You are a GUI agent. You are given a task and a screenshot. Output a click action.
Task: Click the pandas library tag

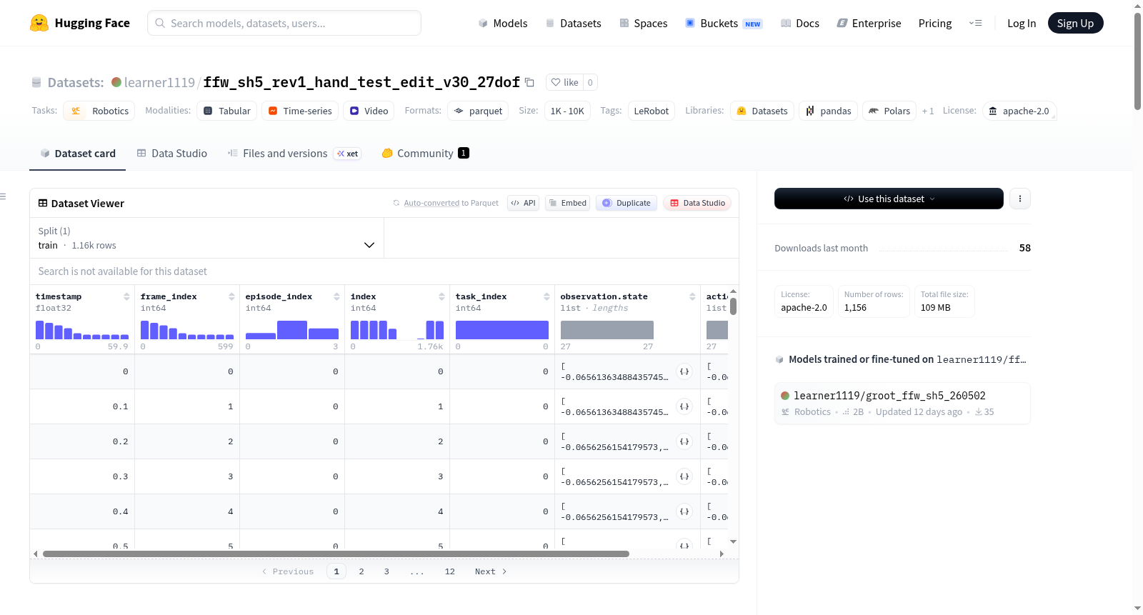point(829,111)
